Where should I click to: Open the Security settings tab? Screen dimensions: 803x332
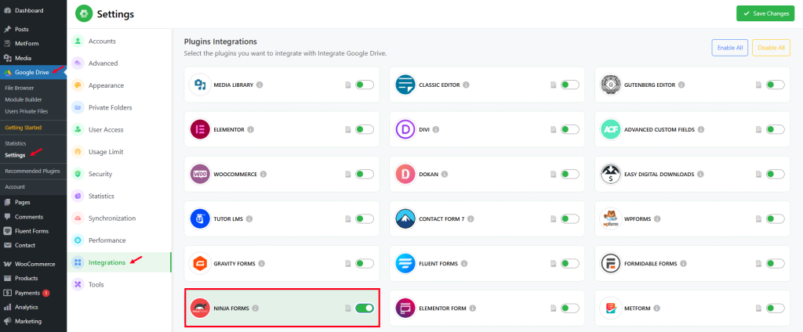point(119,174)
